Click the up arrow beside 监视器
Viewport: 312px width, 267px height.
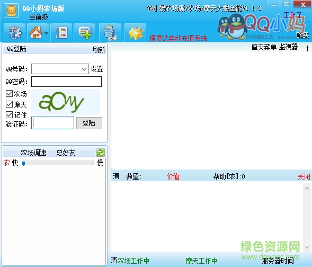pyautogui.click(x=307, y=48)
